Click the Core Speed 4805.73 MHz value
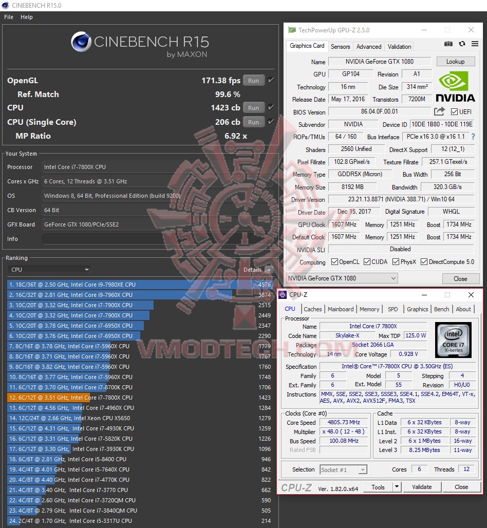Image resolution: width=487 pixels, height=528 pixels. (x=344, y=422)
